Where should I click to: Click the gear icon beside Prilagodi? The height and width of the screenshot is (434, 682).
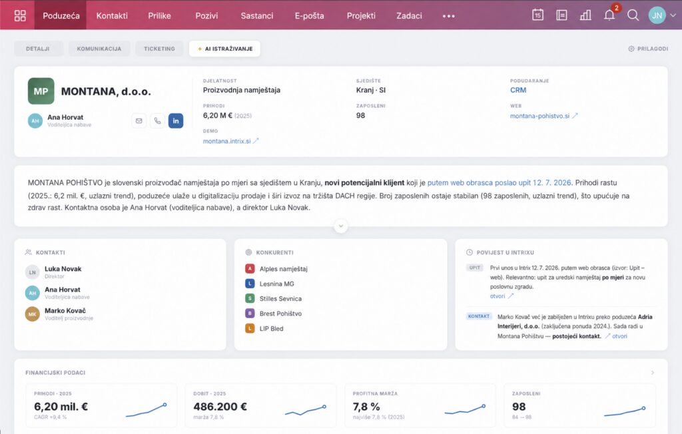pos(631,49)
